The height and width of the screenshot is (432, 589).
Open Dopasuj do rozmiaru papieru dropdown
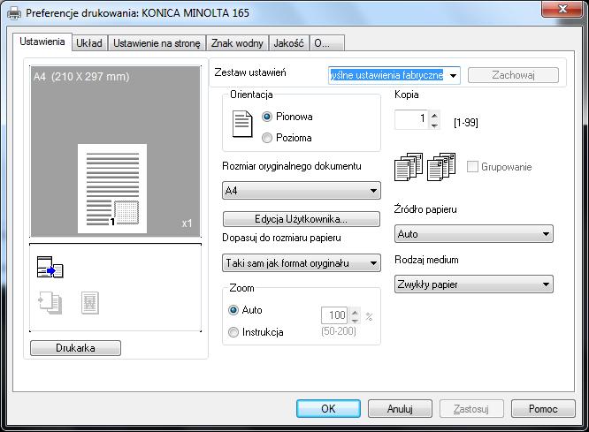[302, 263]
